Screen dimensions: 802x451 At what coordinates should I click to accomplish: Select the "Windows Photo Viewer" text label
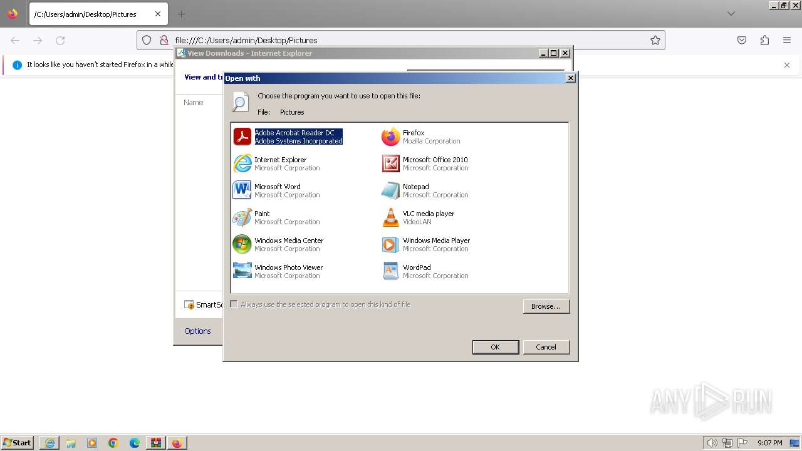288,267
